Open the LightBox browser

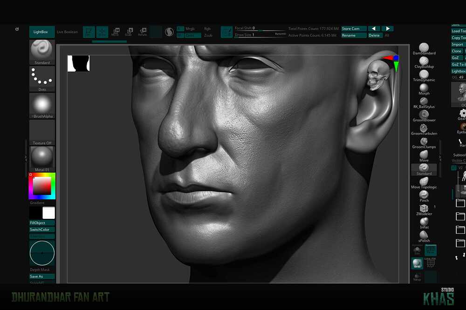[41, 32]
